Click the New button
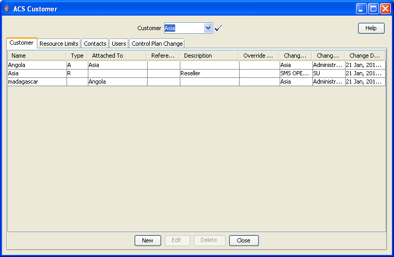The width and height of the screenshot is (394, 257). (x=148, y=240)
